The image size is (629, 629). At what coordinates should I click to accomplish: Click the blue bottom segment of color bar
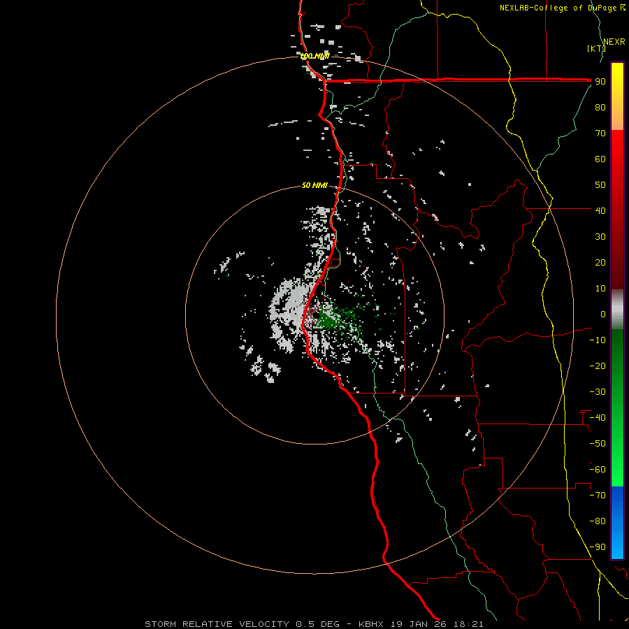[617, 523]
